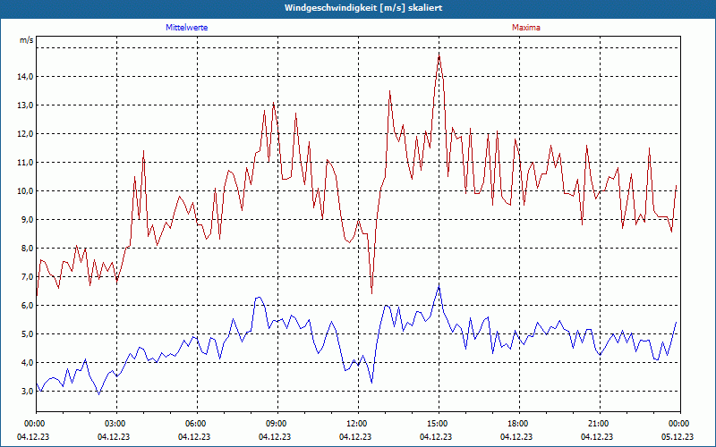Click the red Maxima peak at 15:00
The width and height of the screenshot is (716, 447).
click(x=439, y=55)
